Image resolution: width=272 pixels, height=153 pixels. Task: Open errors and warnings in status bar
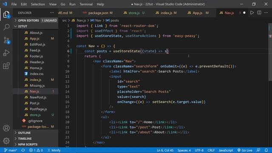pyautogui.click(x=36, y=150)
